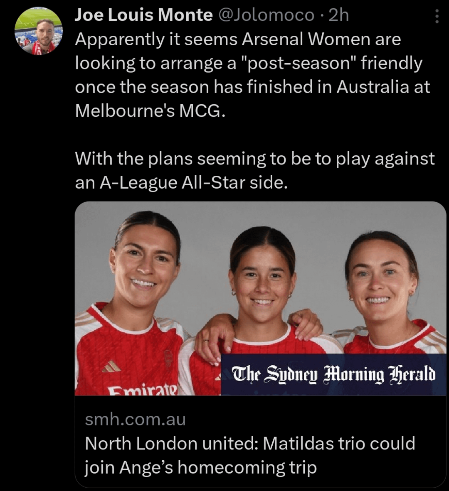The image size is (449, 491).
Task: Open the @Jolomoco handle link
Action: (x=266, y=15)
